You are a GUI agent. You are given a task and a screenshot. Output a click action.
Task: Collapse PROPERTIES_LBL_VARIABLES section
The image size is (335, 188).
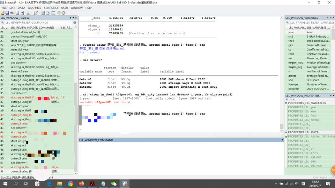coord(286,103)
